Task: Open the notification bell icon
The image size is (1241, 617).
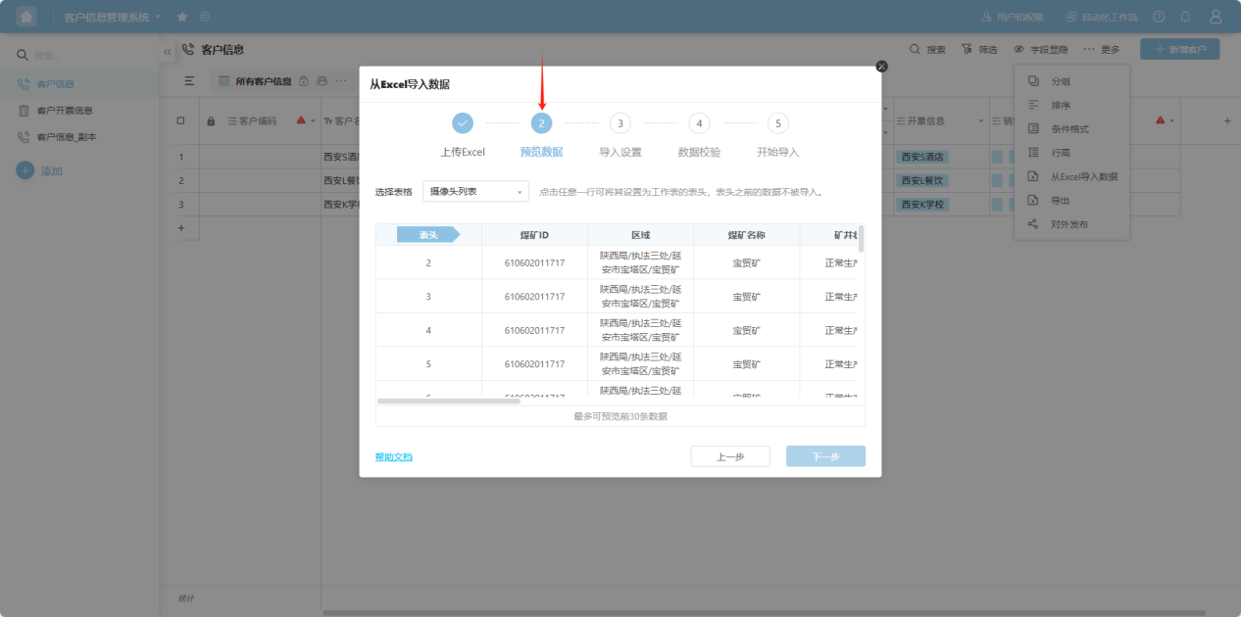Action: pos(1185,17)
